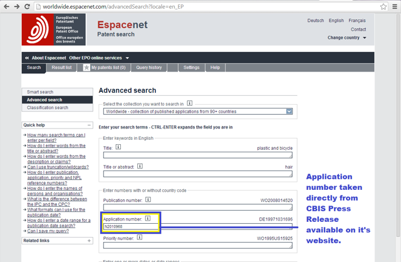Reload the page with refresh icon
Screen dimensions: 401x262
coord(27,6)
